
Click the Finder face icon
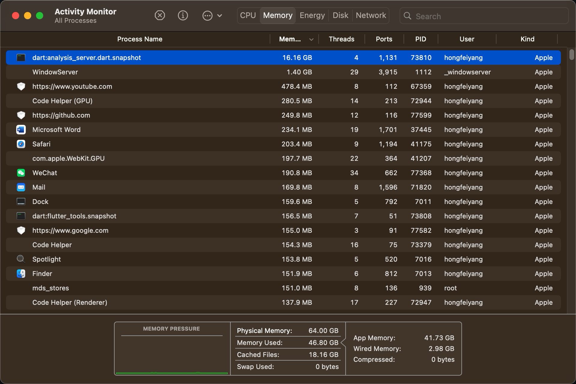21,274
